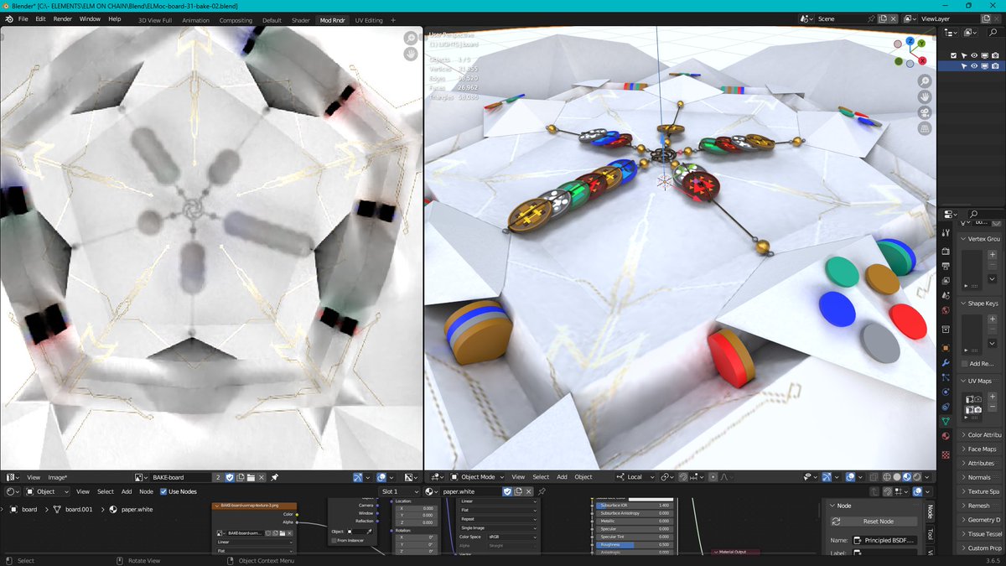Collapse the UV Maps panel

click(979, 381)
